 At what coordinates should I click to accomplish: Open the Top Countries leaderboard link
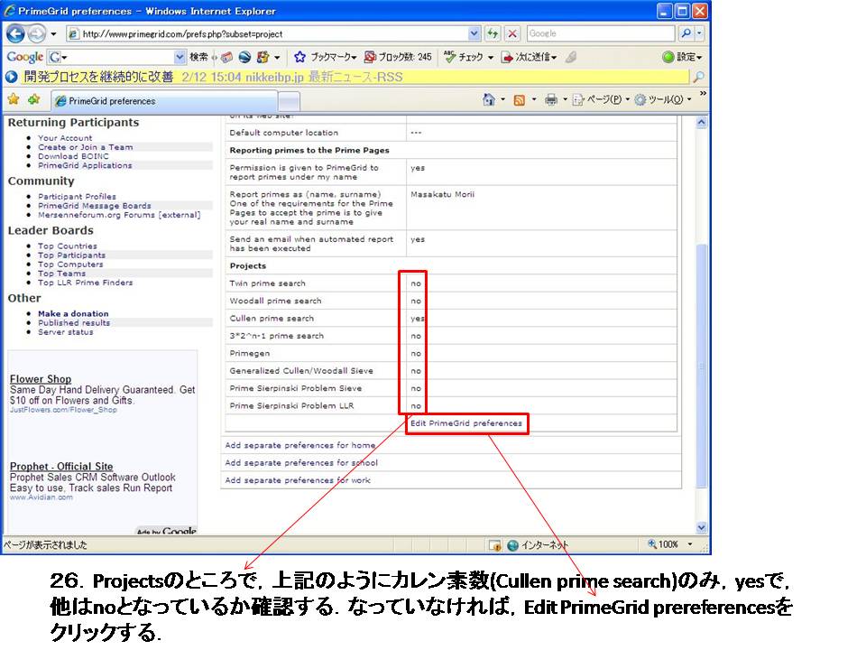coord(68,246)
